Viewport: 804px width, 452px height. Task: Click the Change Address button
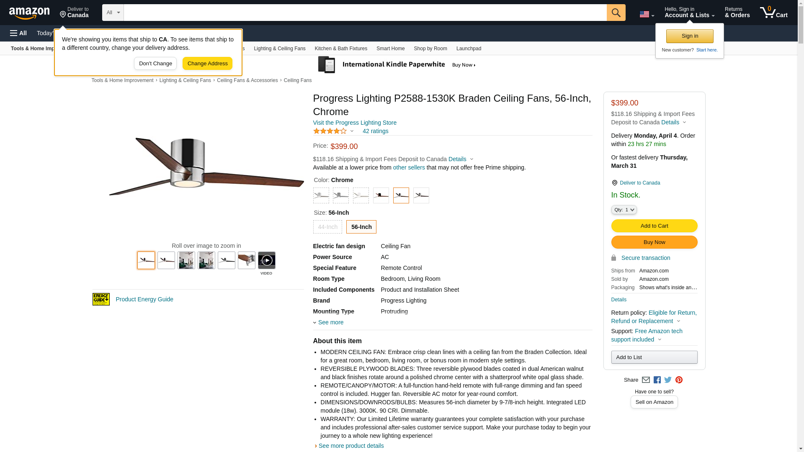207,64
